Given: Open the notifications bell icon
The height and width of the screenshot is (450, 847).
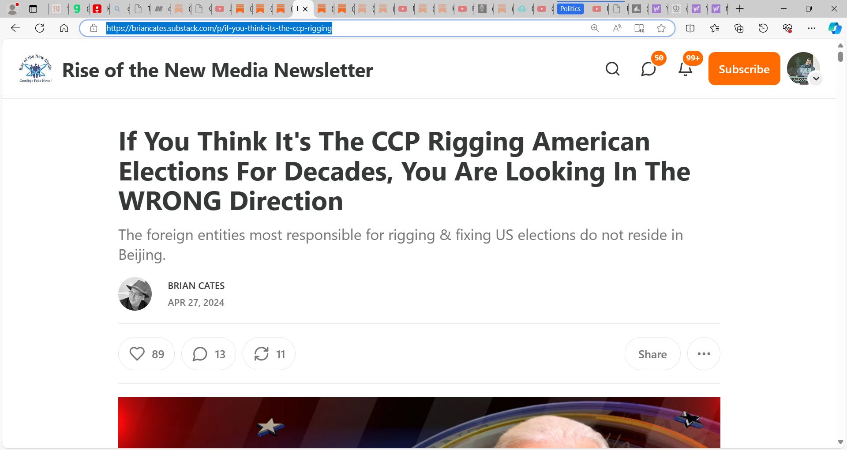Looking at the screenshot, I should pyautogui.click(x=685, y=69).
